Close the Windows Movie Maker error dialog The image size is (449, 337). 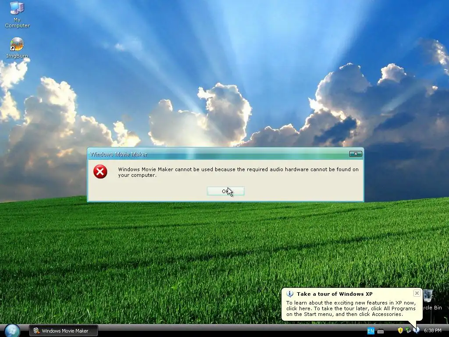click(356, 154)
